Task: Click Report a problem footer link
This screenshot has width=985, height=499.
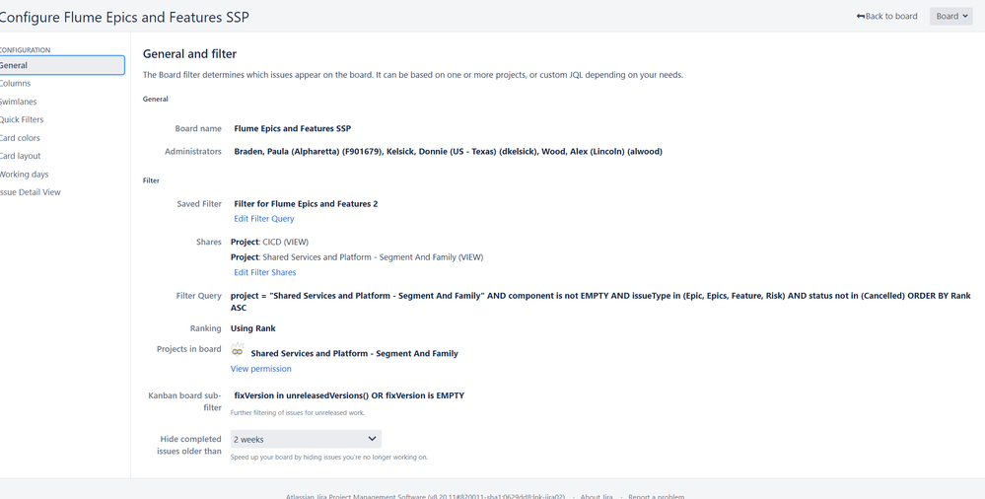Action: tap(657, 496)
